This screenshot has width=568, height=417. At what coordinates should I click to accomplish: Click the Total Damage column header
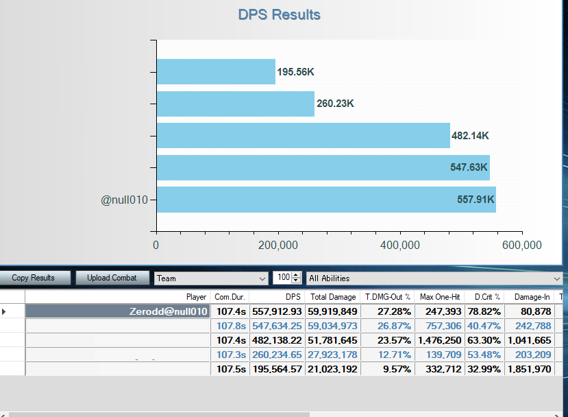tap(332, 297)
